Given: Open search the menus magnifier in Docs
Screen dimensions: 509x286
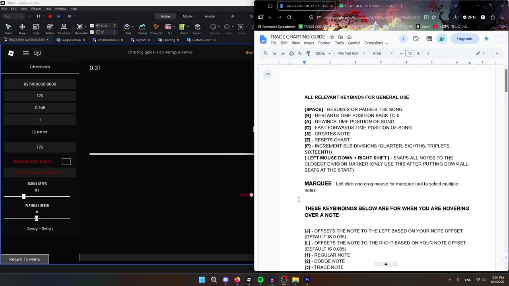Looking at the screenshot, I should (x=266, y=53).
